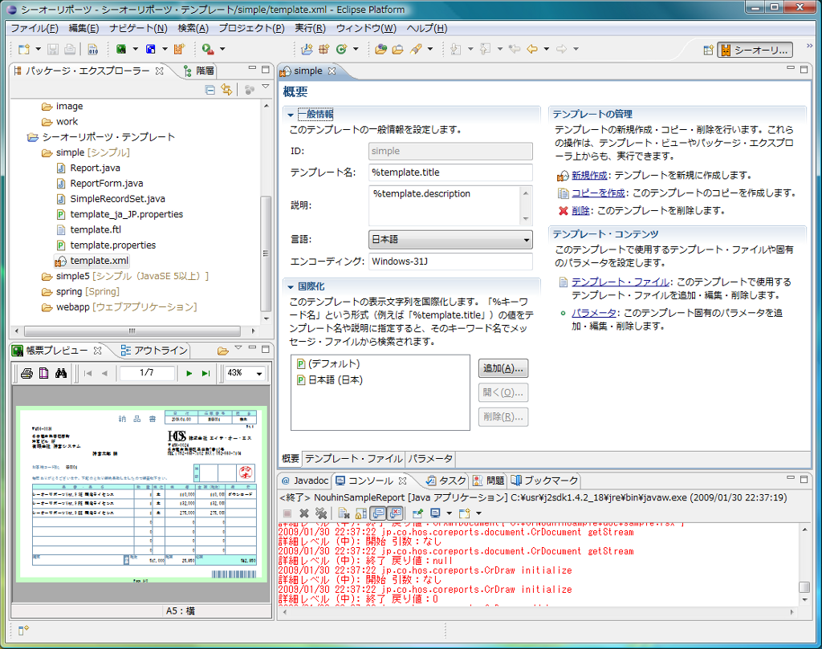
Task: Click the binary 010 toolbar icon
Action: tap(93, 49)
